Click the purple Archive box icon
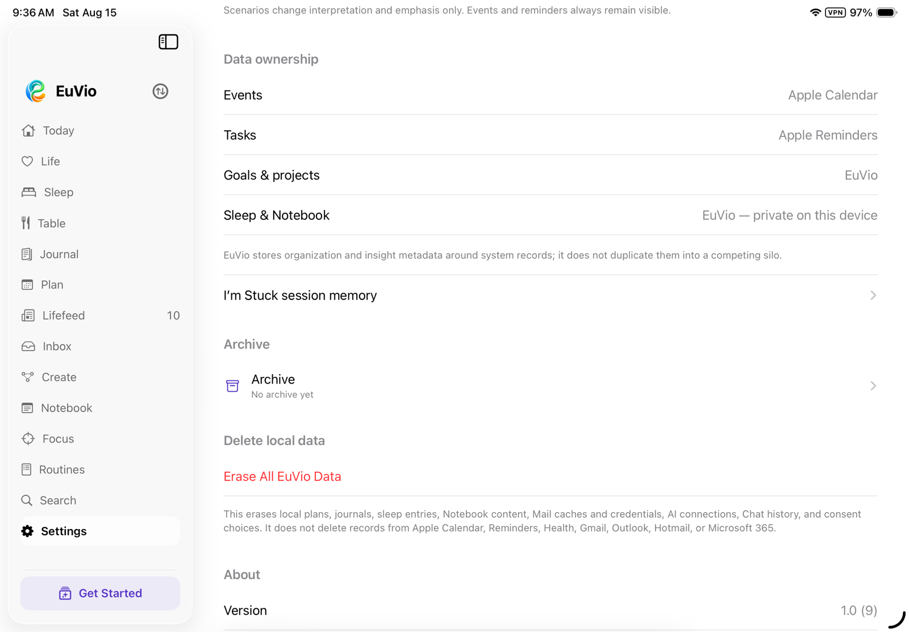The image size is (909, 632). coord(232,386)
